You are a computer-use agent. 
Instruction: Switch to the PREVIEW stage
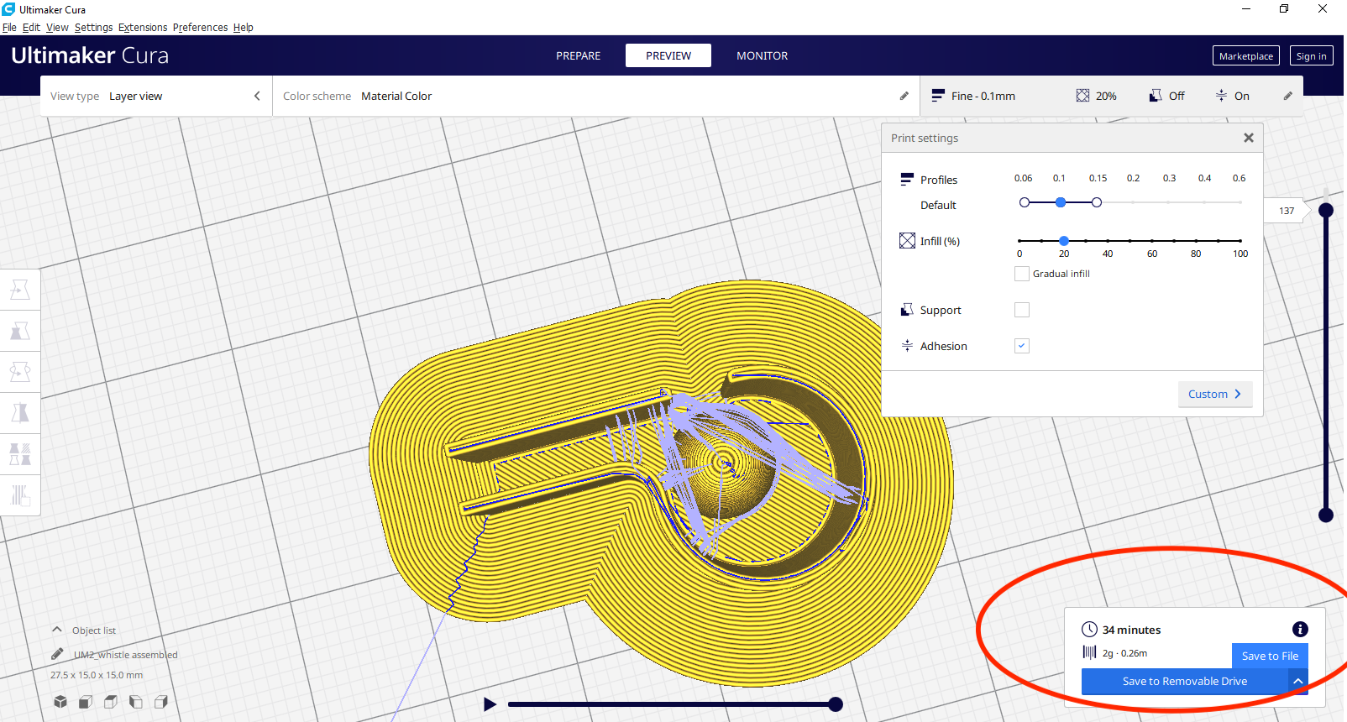(x=668, y=55)
